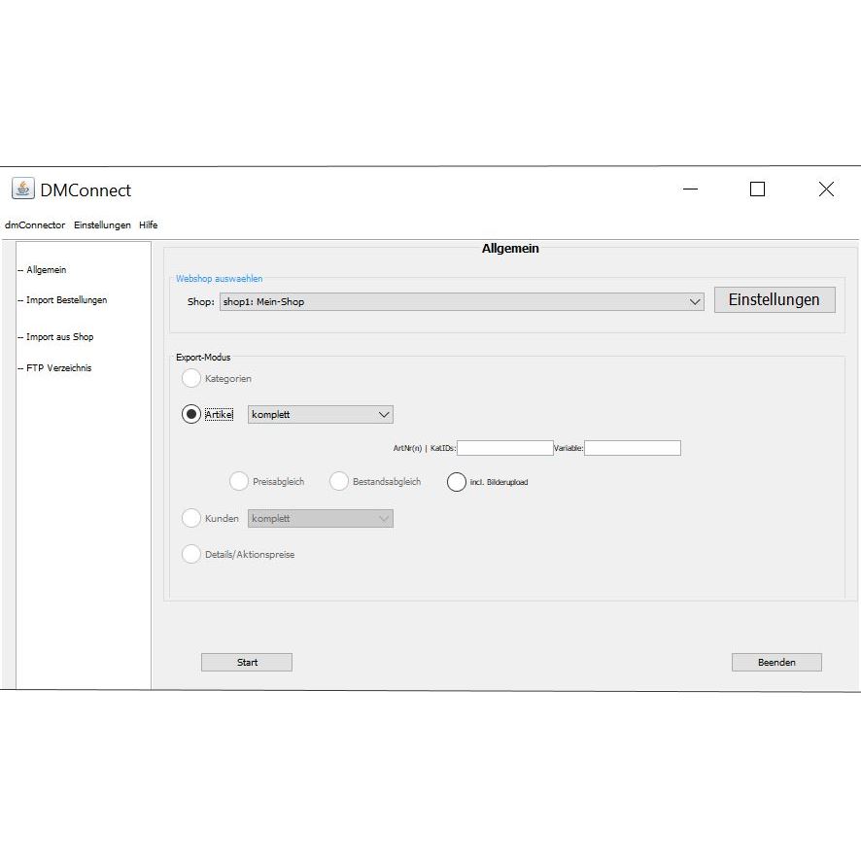Click the Java app icon in title bar
This screenshot has height=861, width=861.
pyautogui.click(x=23, y=189)
